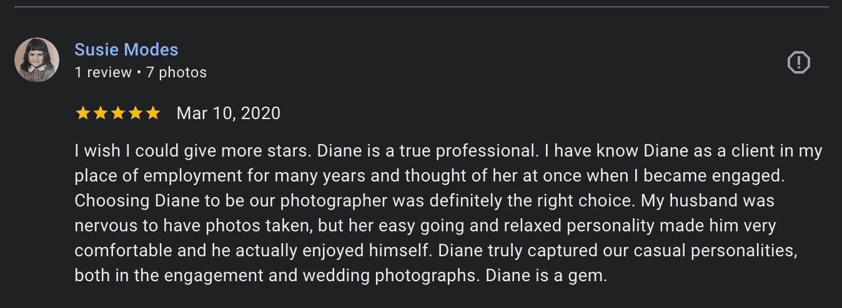Image resolution: width=842 pixels, height=308 pixels.
Task: Click the first yellow rating star
Action: tap(82, 113)
